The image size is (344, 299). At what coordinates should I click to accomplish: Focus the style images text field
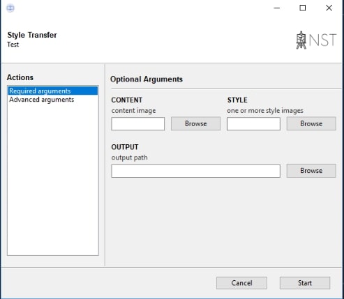point(253,123)
